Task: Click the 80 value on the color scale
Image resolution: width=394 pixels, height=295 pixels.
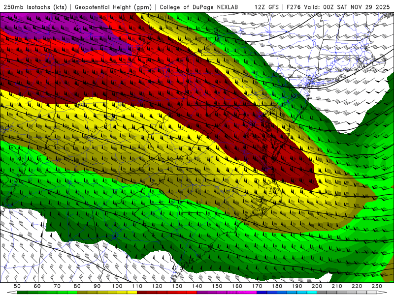Action: click(77, 286)
